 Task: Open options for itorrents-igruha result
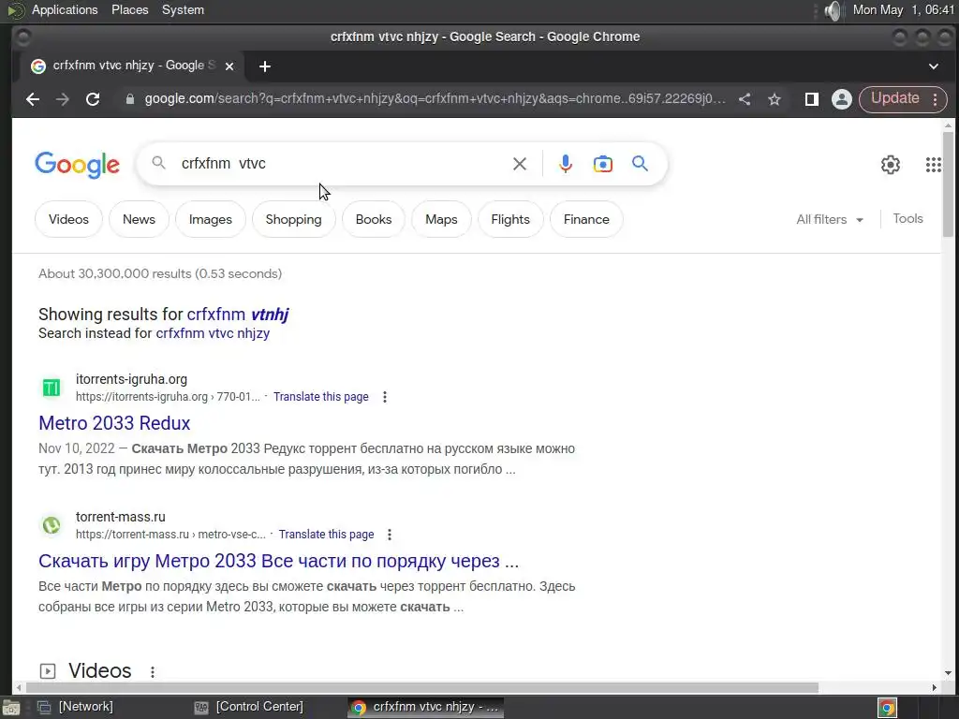tap(385, 397)
